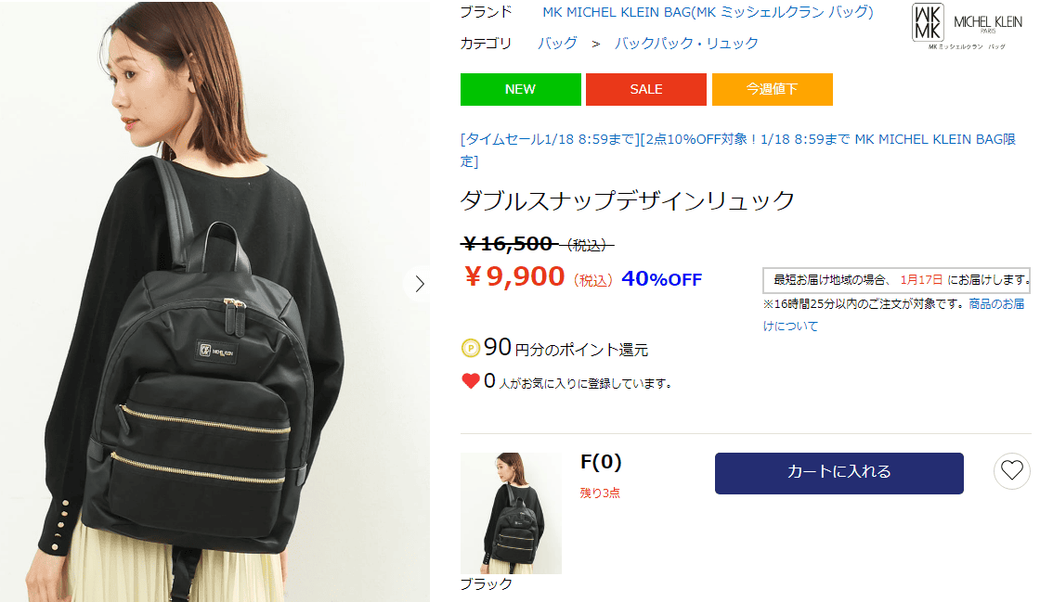Open the バックパック・リュック category link
This screenshot has width=1040, height=602.
click(x=686, y=43)
